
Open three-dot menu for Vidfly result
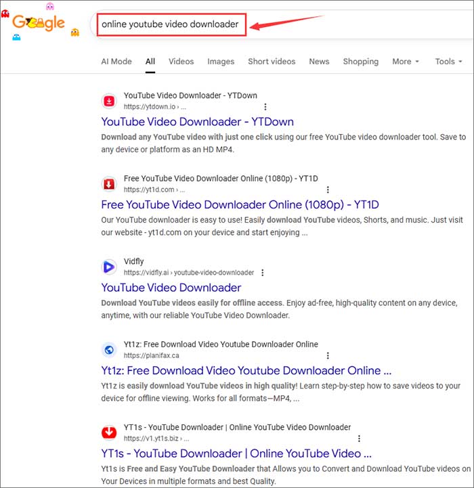point(263,273)
